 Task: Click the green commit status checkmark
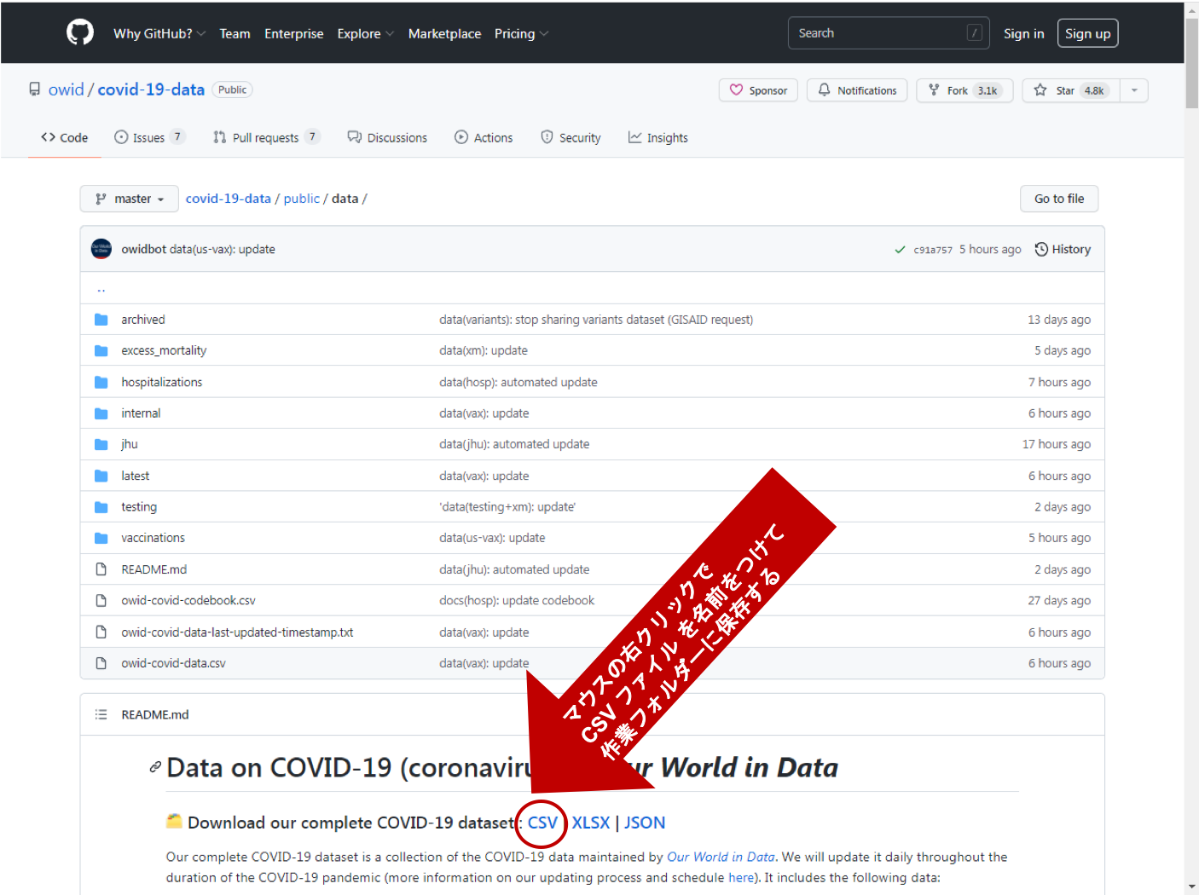(900, 250)
